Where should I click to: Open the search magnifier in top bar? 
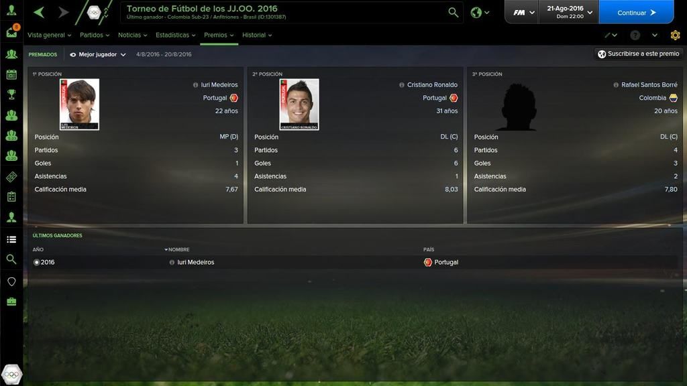click(x=454, y=12)
